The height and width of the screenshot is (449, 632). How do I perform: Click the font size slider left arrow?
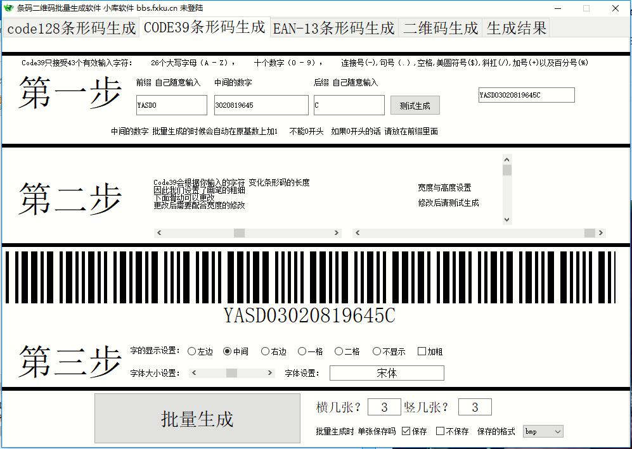click(194, 373)
